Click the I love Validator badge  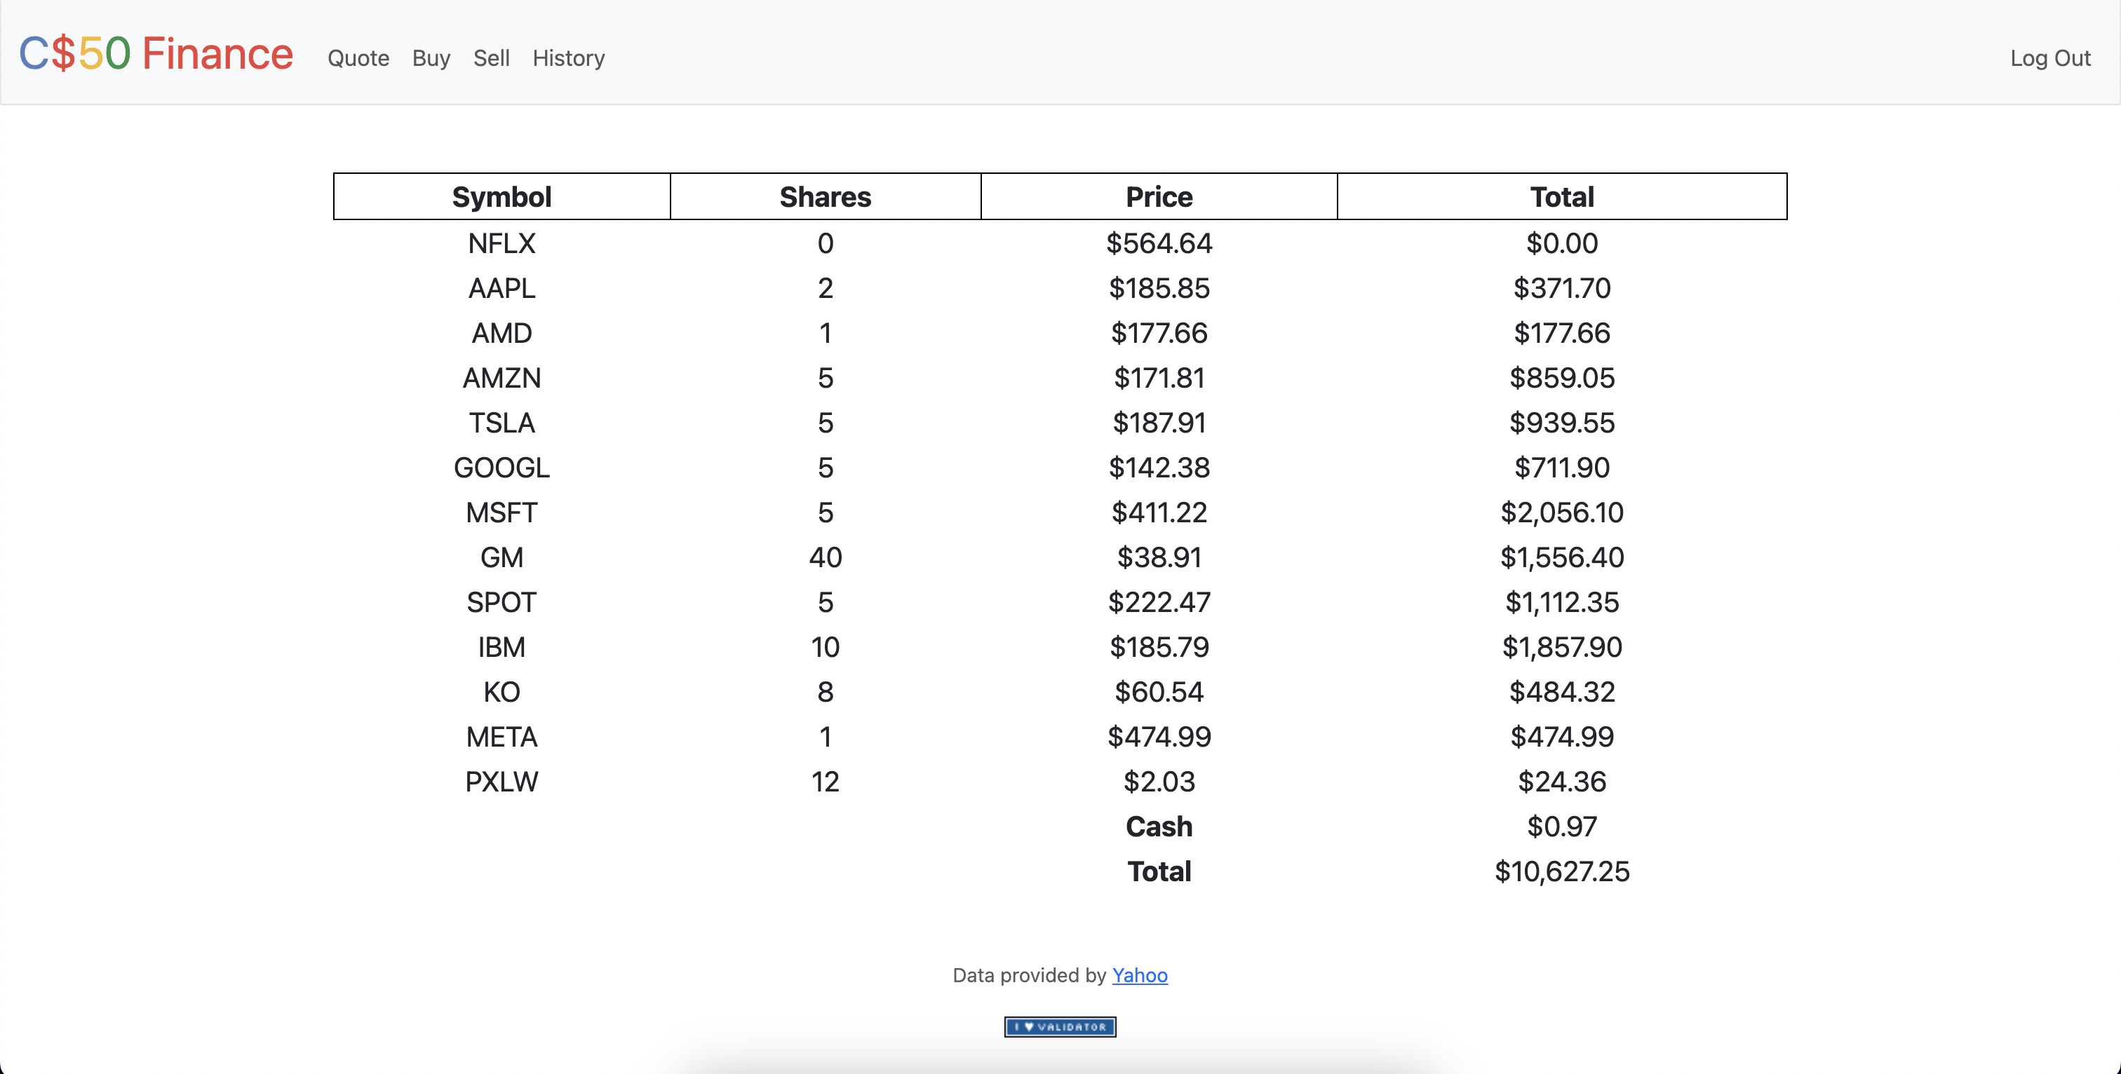1060,1026
